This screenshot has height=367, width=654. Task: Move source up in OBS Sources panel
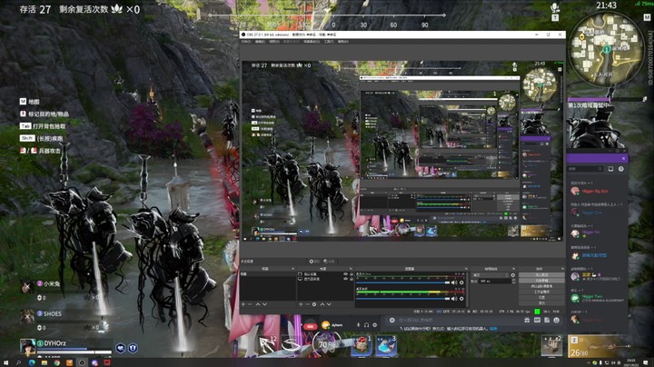click(x=322, y=304)
